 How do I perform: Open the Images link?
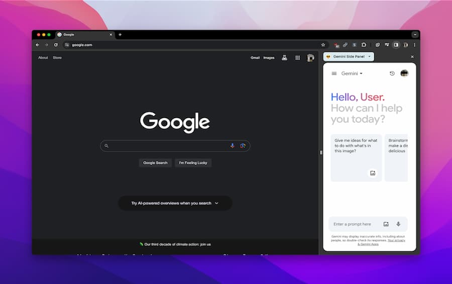point(269,58)
